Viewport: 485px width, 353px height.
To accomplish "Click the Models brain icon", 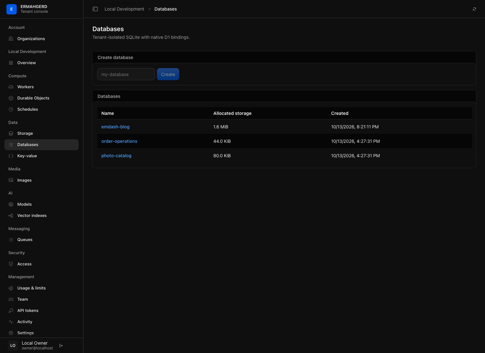I will pos(11,204).
